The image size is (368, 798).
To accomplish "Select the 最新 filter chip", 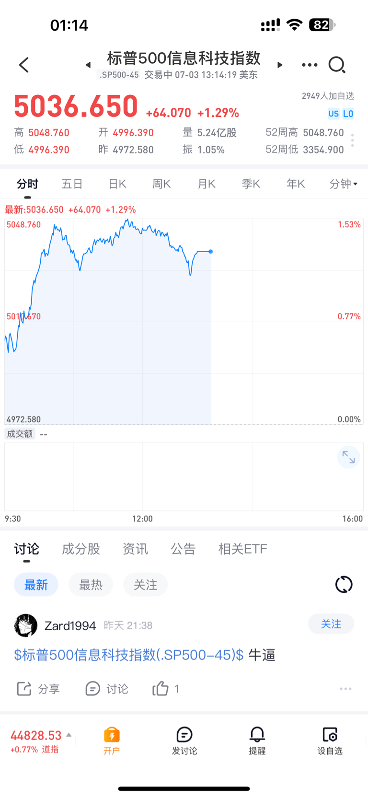I will click(36, 585).
